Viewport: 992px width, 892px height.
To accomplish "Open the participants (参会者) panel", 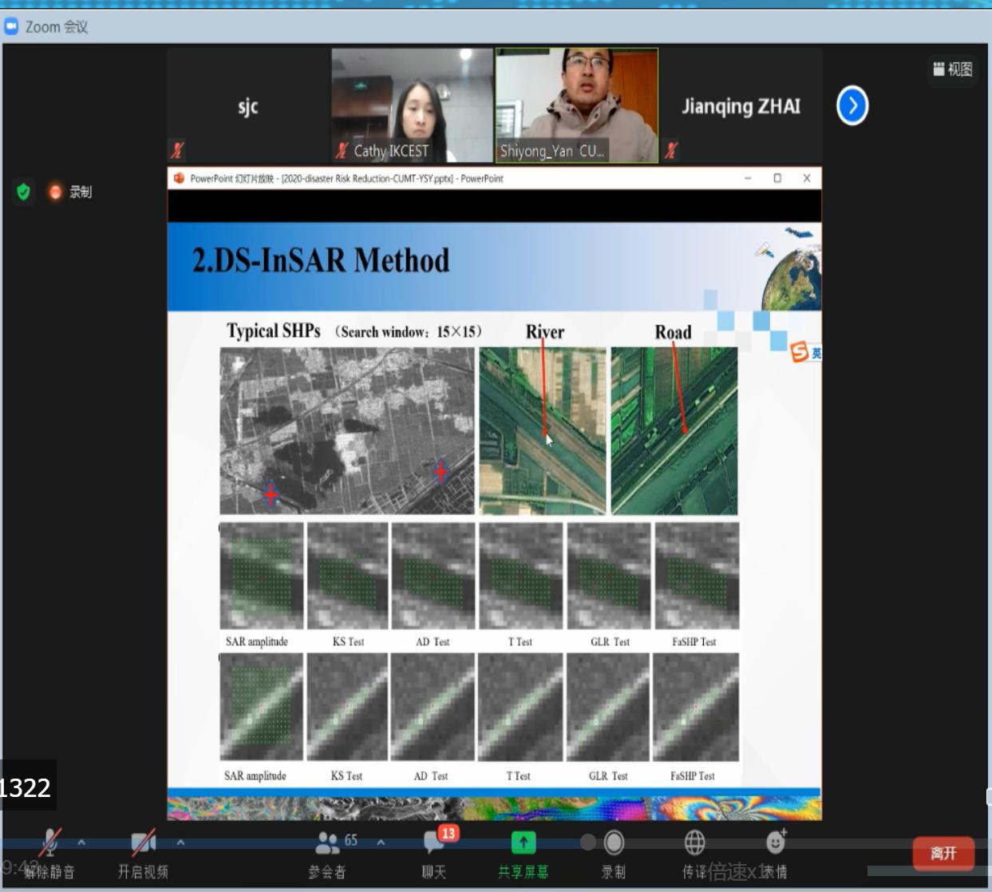I will [x=327, y=851].
